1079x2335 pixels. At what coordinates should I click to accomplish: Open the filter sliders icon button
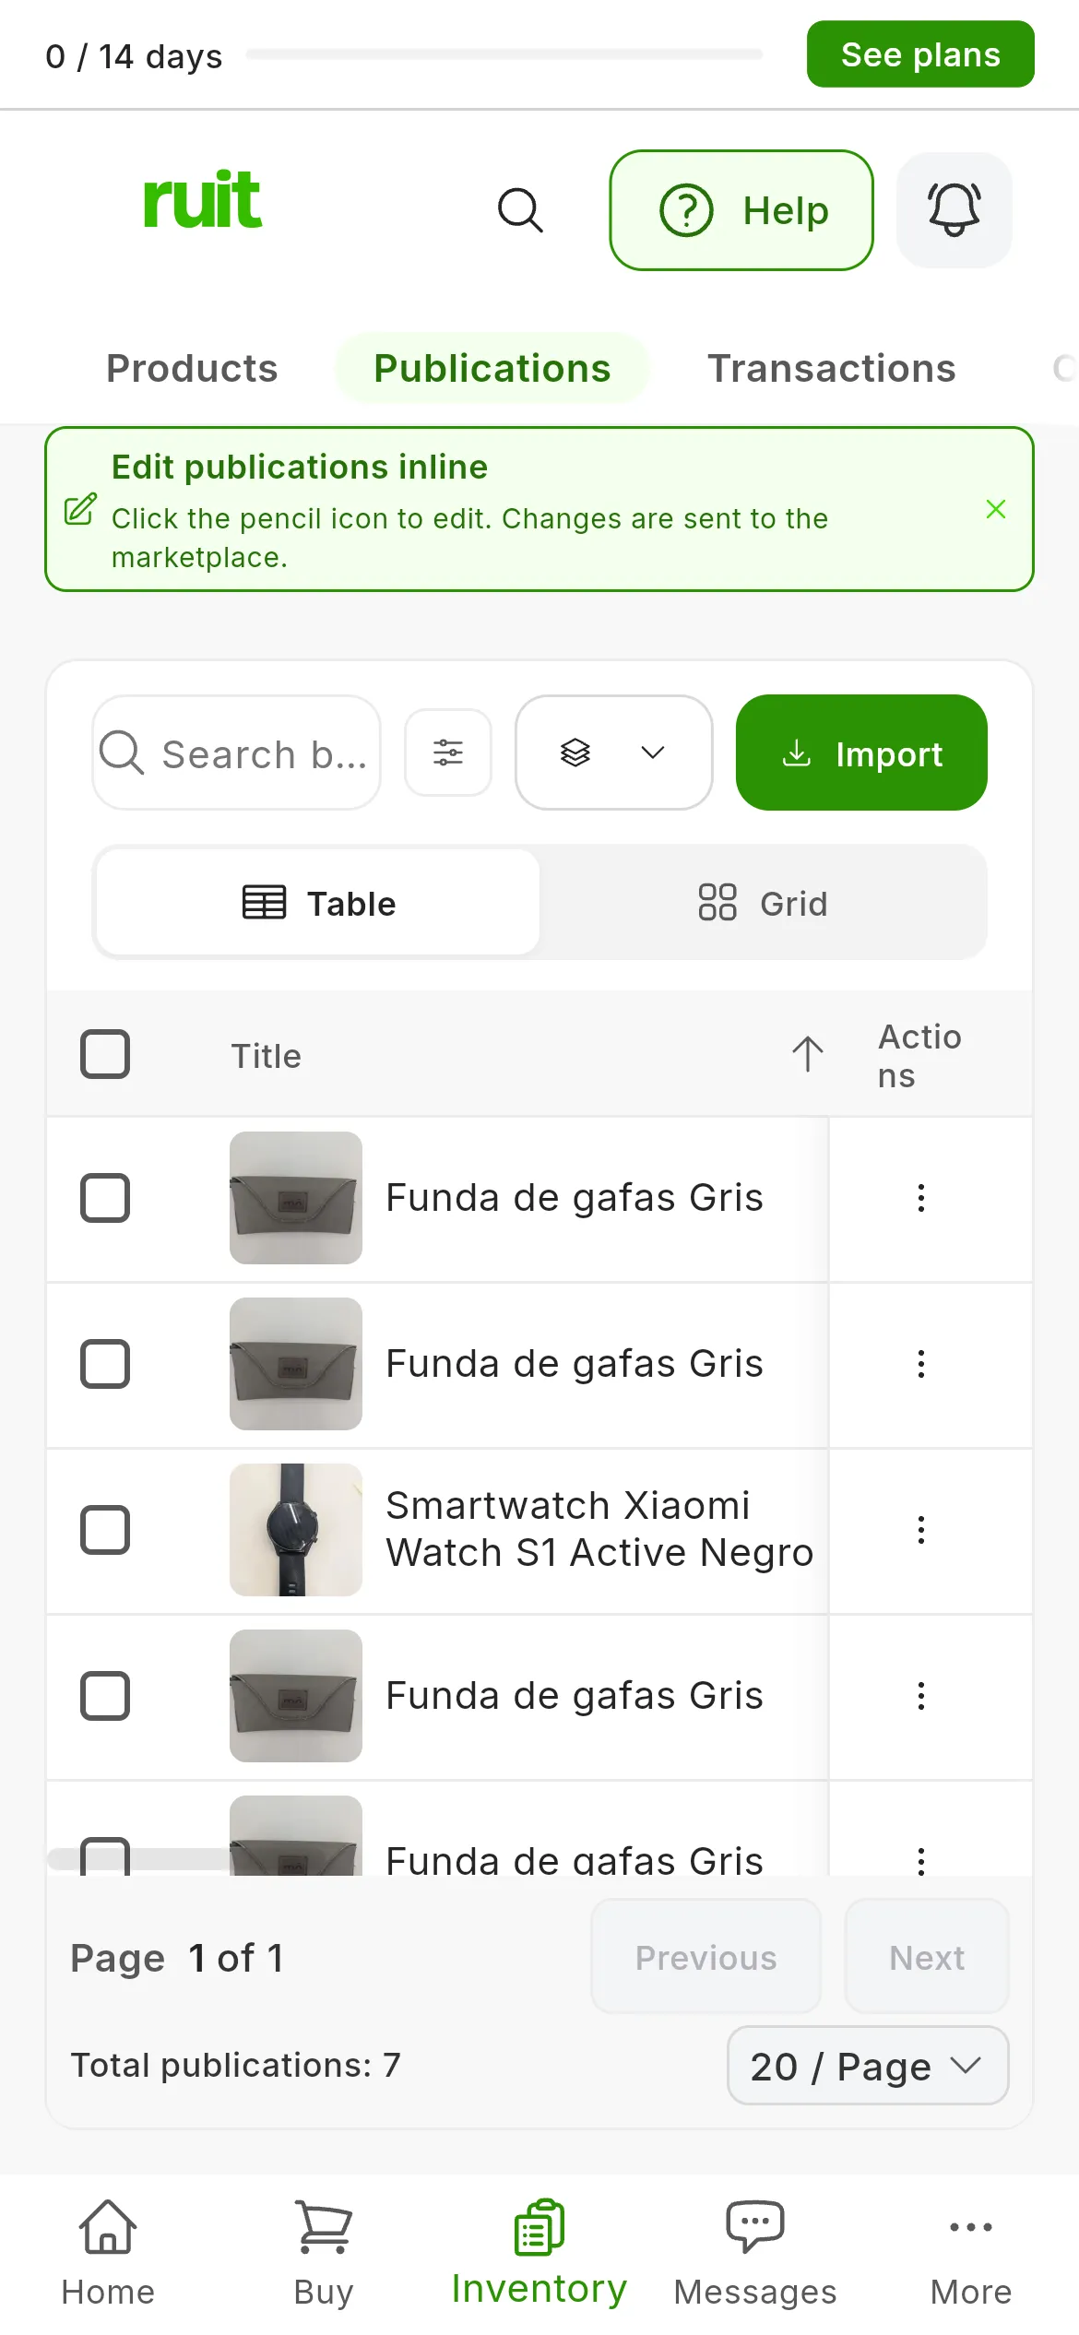point(448,753)
